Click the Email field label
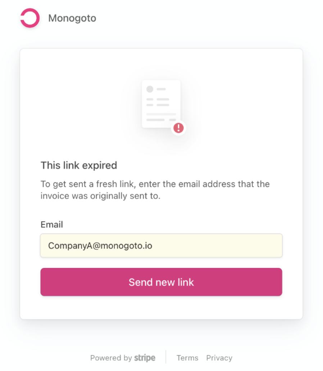This screenshot has height=371, width=323. (x=52, y=224)
